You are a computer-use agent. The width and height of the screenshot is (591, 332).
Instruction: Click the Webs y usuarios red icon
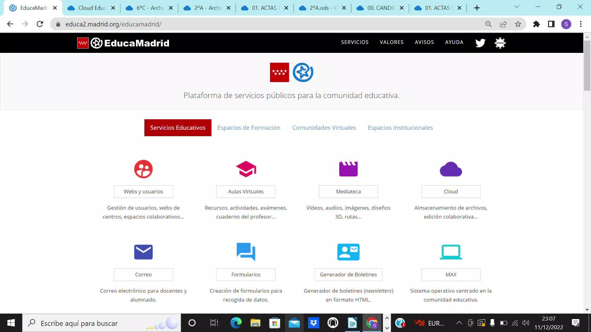coord(143,169)
